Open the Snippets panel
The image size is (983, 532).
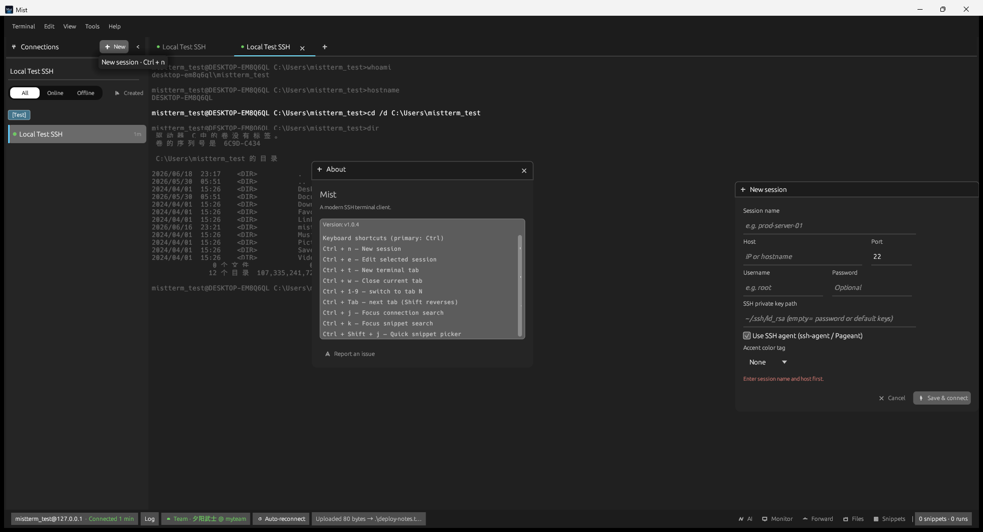click(889, 519)
